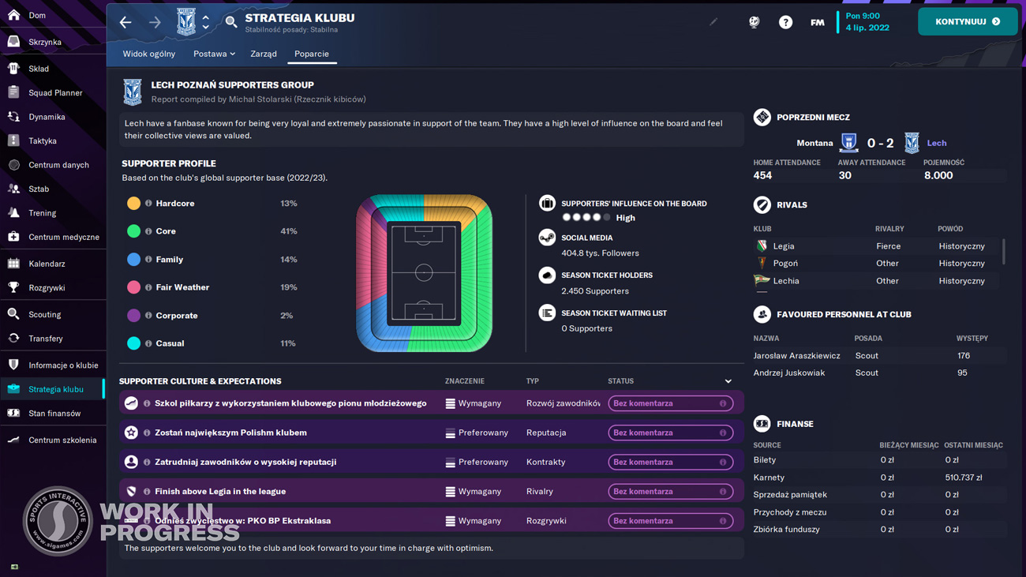Viewport: 1026px width, 577px height.
Task: Open the Lech team link in last match
Action: (937, 143)
